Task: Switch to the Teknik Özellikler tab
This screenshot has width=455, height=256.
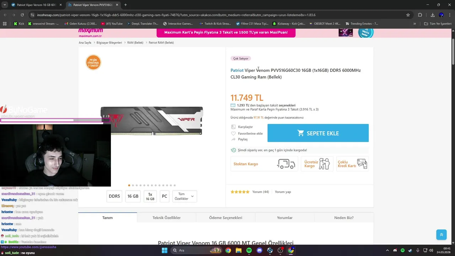Action: (166, 218)
